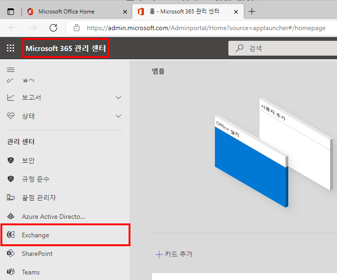The image size is (337, 280).
Task: Click the 끝점 관리자 device icon
Action: pyautogui.click(x=11, y=197)
